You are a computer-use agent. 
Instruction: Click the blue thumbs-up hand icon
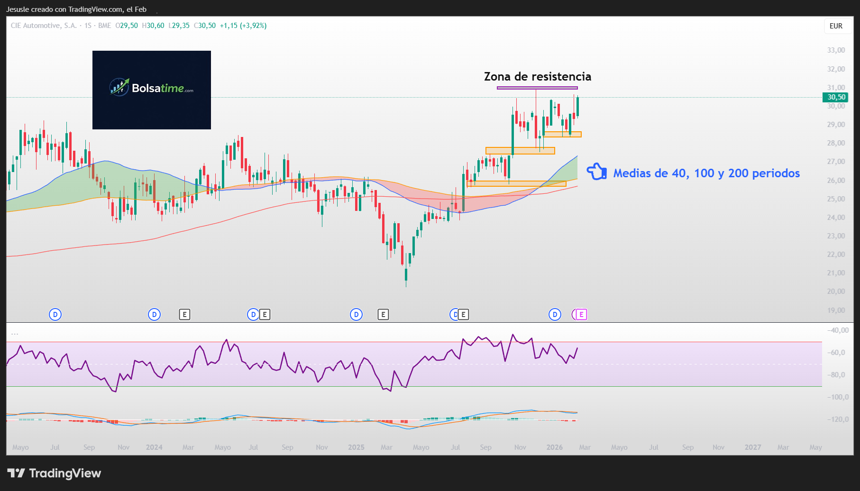(x=597, y=172)
